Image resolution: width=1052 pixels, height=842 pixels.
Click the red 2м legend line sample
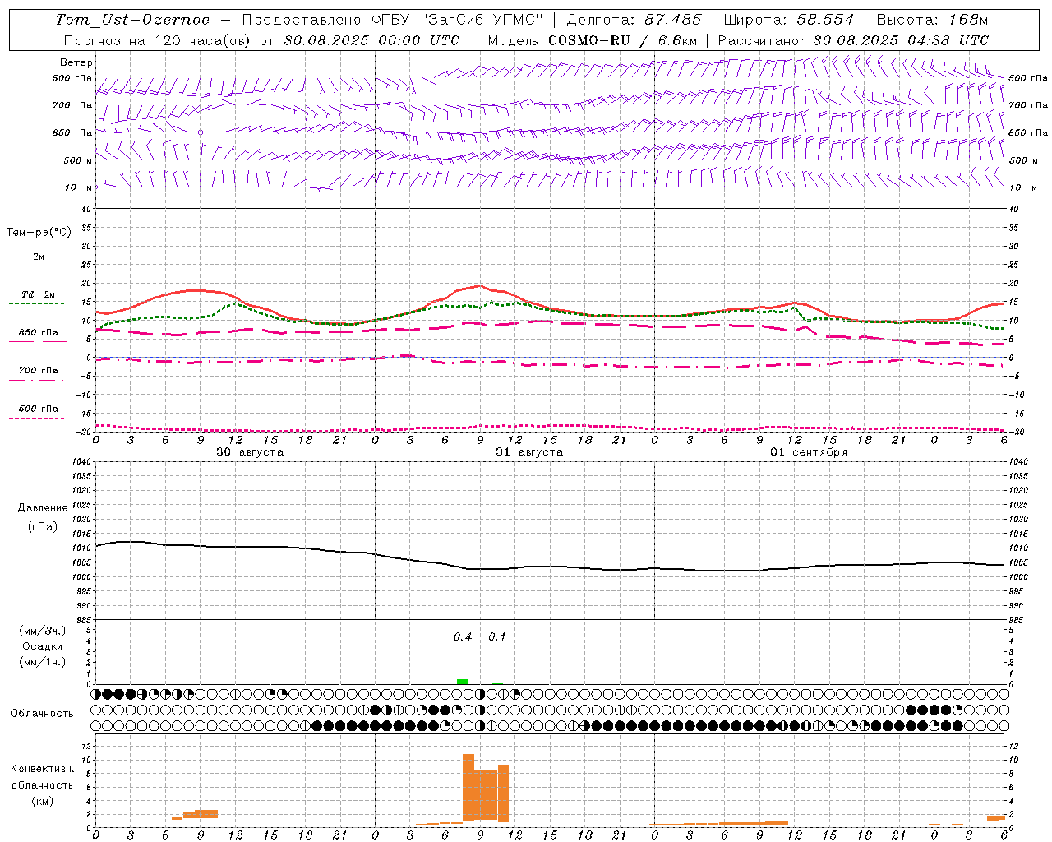click(38, 266)
